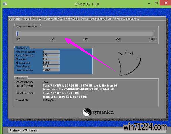This screenshot has width=171, height=134.
Task: Click the Statistics panel heading
Action: click(22, 48)
